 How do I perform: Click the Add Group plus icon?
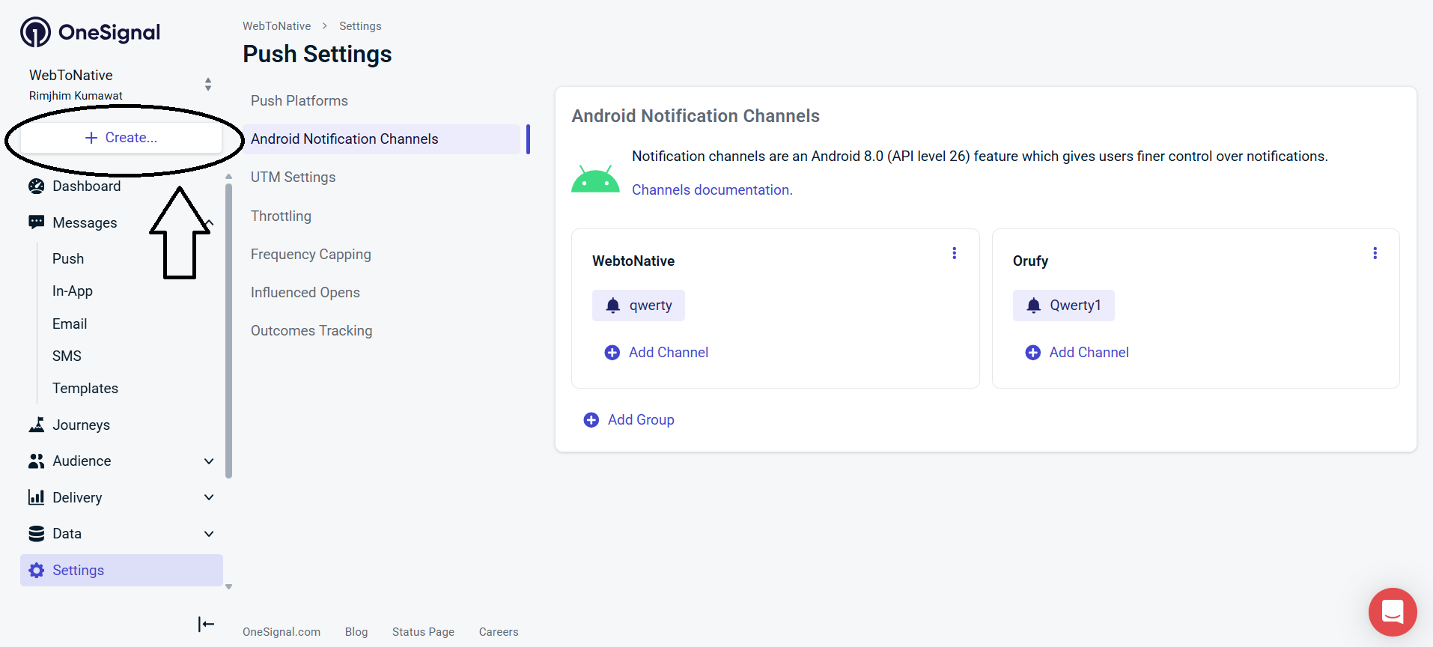click(591, 420)
